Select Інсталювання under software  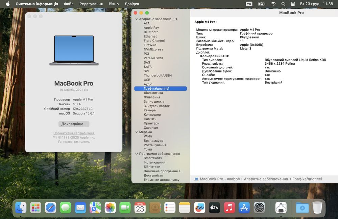[154, 162]
